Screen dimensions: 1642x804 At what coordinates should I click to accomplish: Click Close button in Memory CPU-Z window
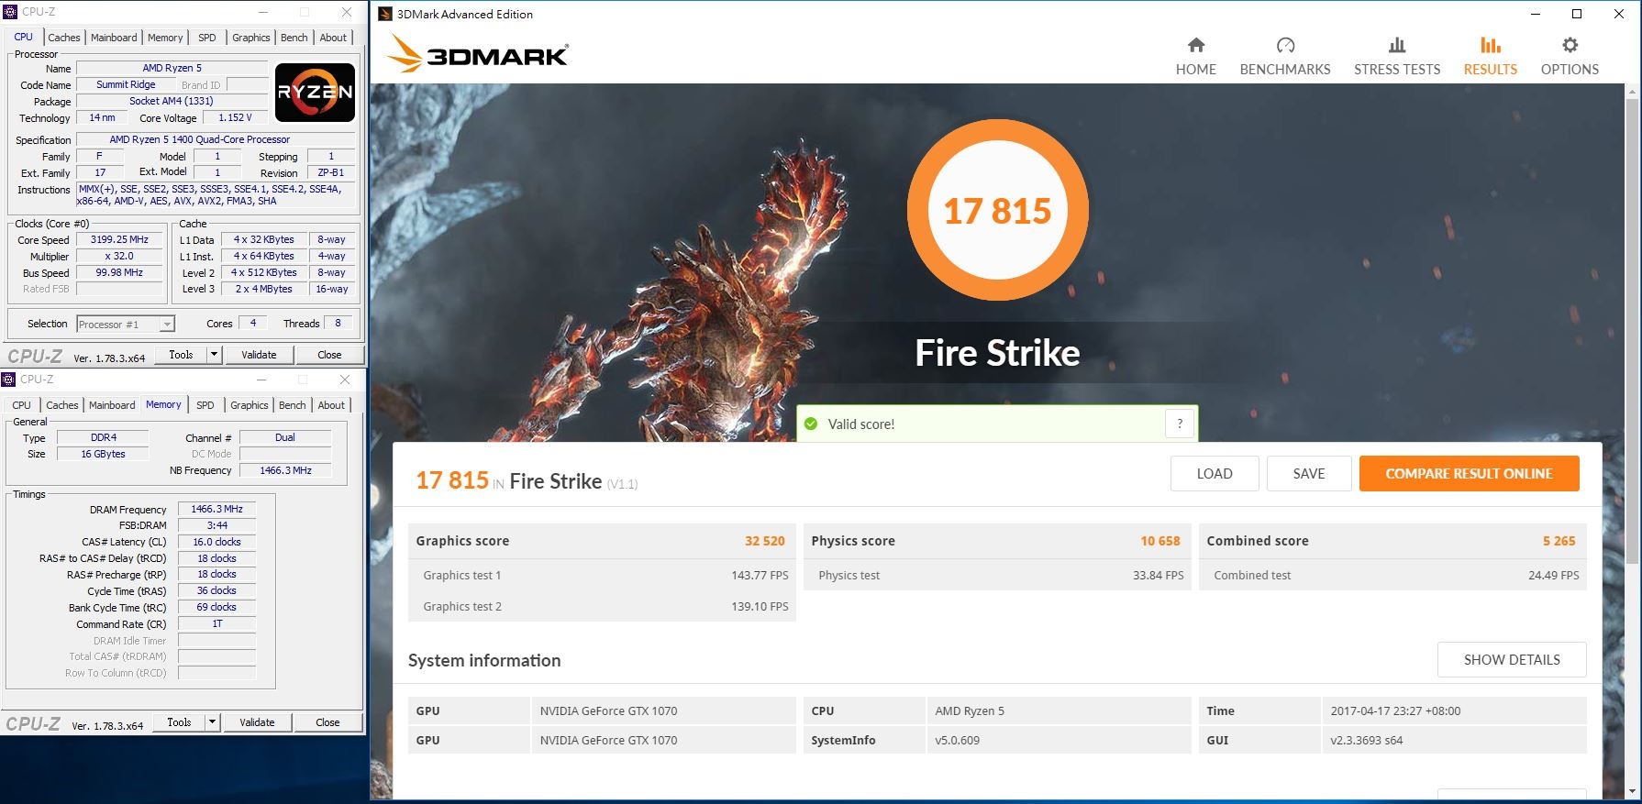[327, 722]
